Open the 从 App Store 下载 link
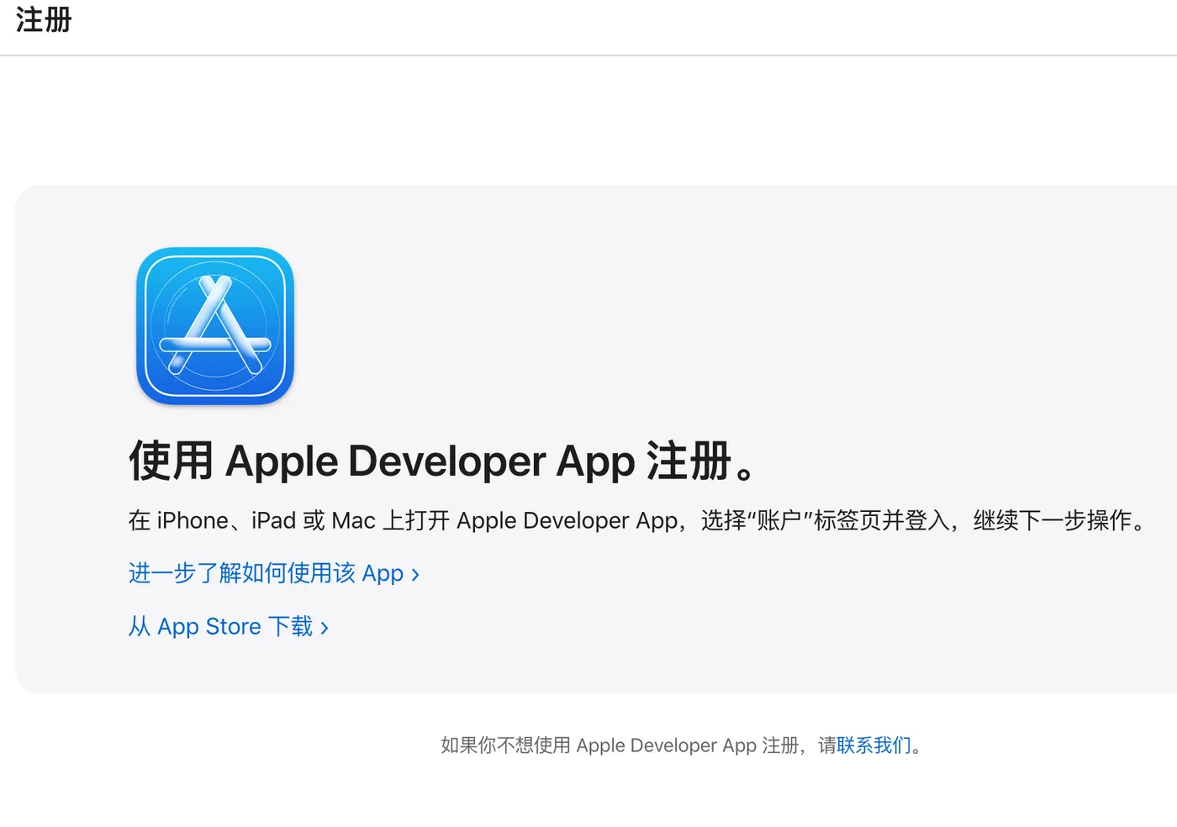Viewport: 1177px width, 827px height. (220, 627)
